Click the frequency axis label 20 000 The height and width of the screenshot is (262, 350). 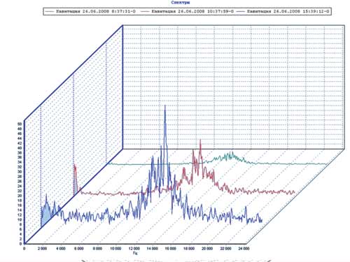click(x=207, y=249)
